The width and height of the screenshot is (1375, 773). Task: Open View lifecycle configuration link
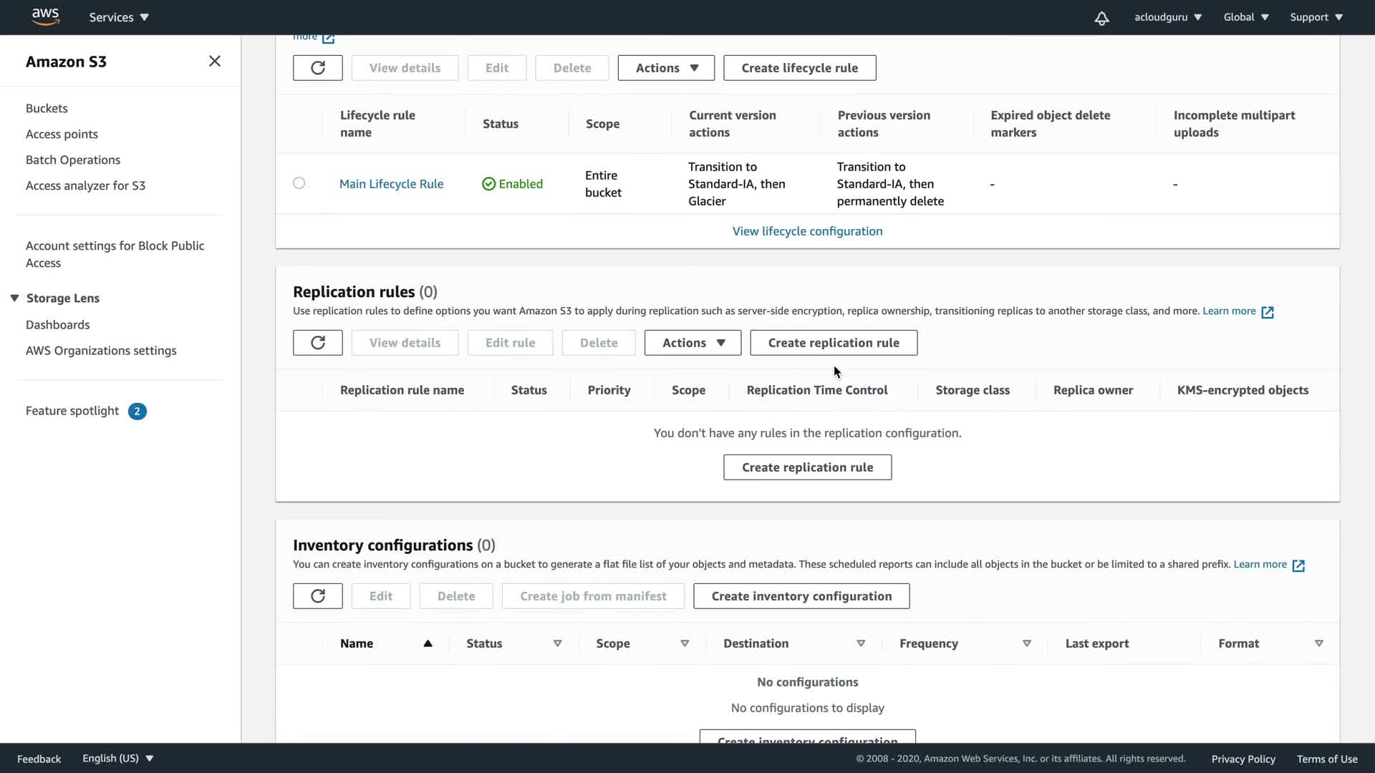point(807,231)
